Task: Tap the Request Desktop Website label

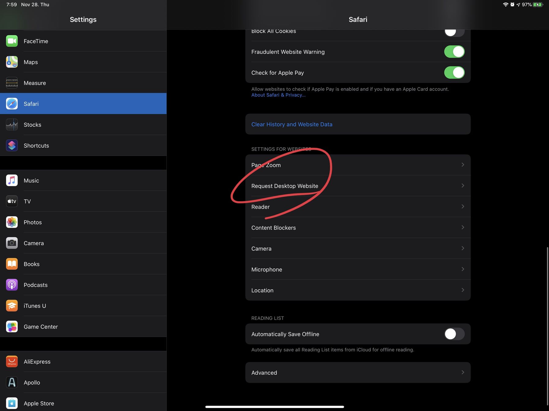Action: 285,186
